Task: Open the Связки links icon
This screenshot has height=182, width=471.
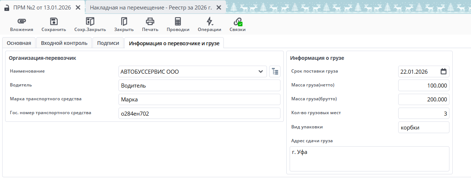Action: 238,22
